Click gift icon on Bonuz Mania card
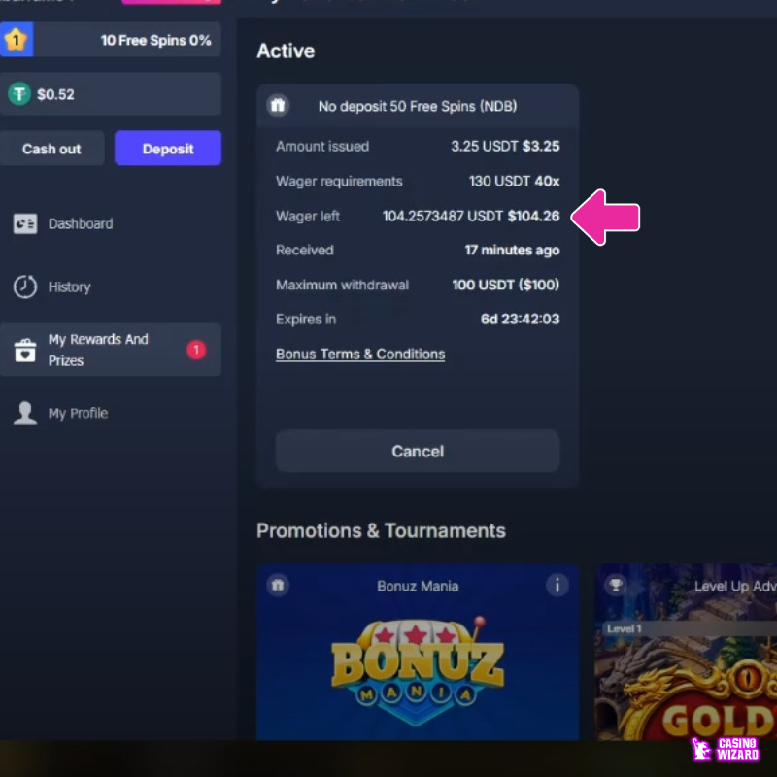The height and width of the screenshot is (777, 777). point(278,586)
